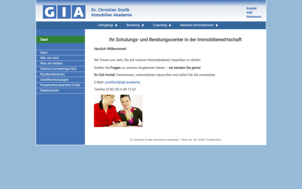Open Datenschutz sidebar link
302x189 pixels.
click(x=60, y=90)
